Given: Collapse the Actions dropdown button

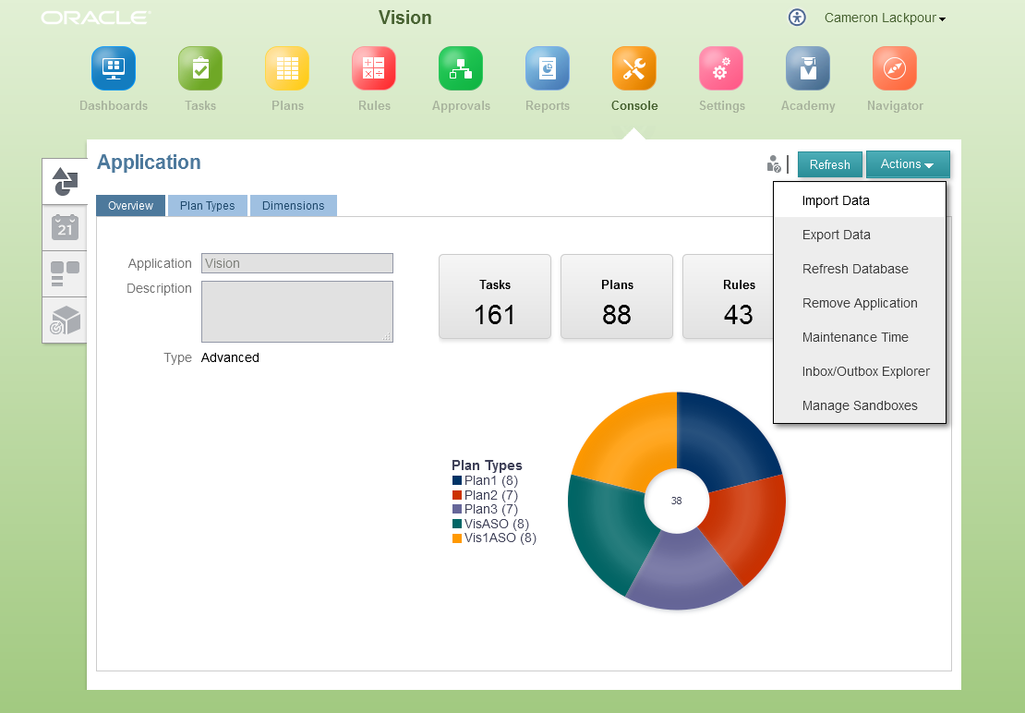Looking at the screenshot, I should (x=908, y=164).
